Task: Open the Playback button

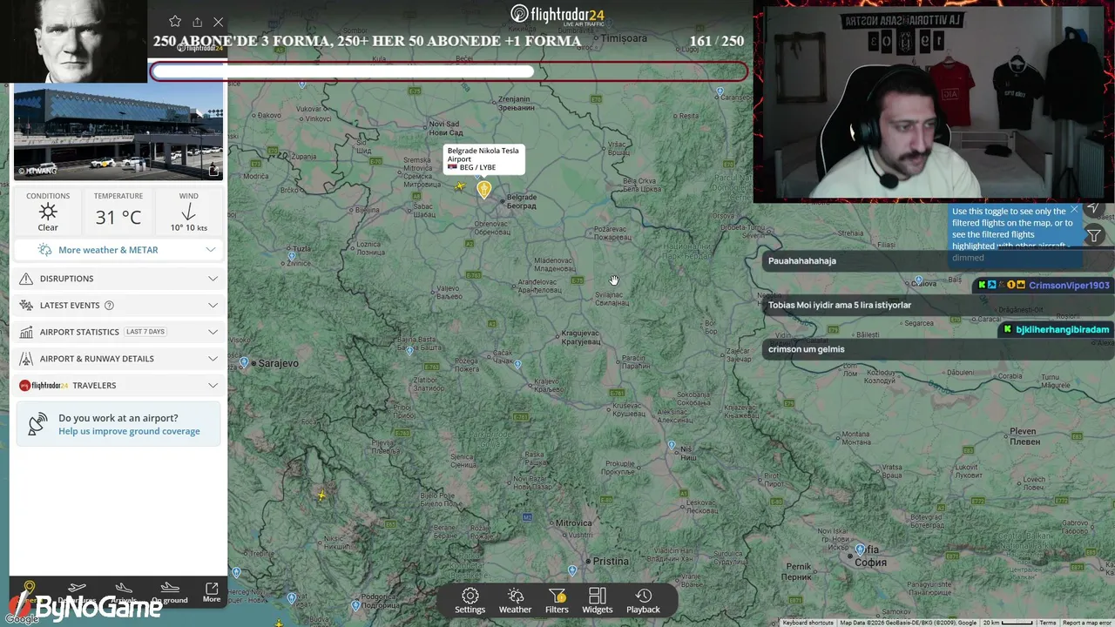Action: point(643,601)
